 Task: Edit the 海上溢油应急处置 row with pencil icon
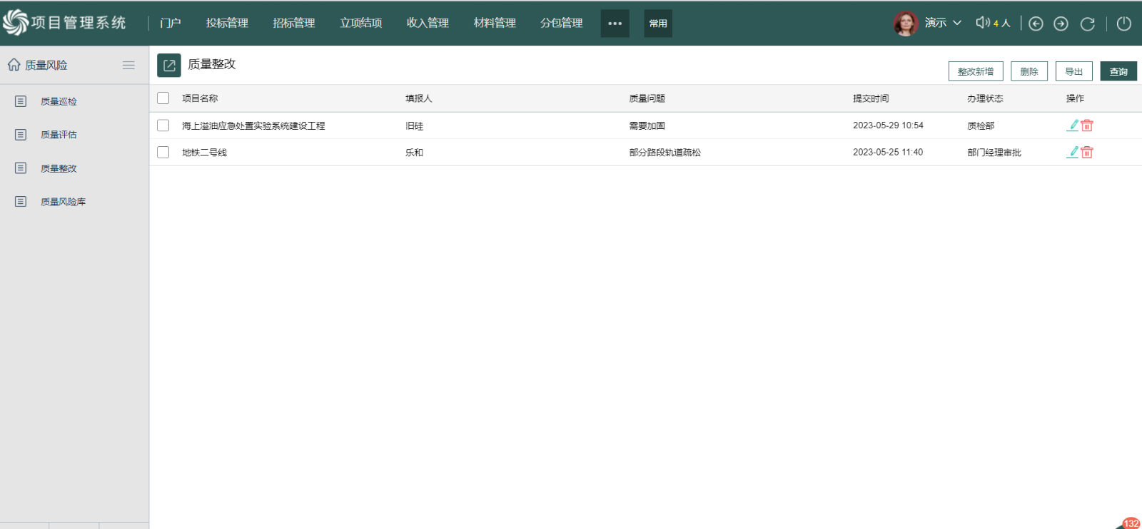1073,125
